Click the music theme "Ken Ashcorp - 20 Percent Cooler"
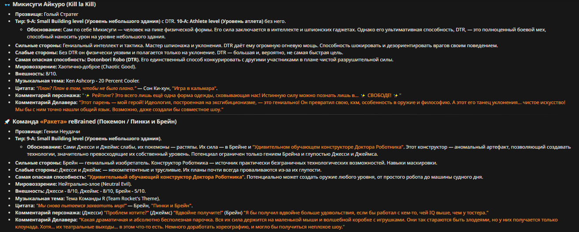The height and width of the screenshot is (232, 579). (102, 81)
